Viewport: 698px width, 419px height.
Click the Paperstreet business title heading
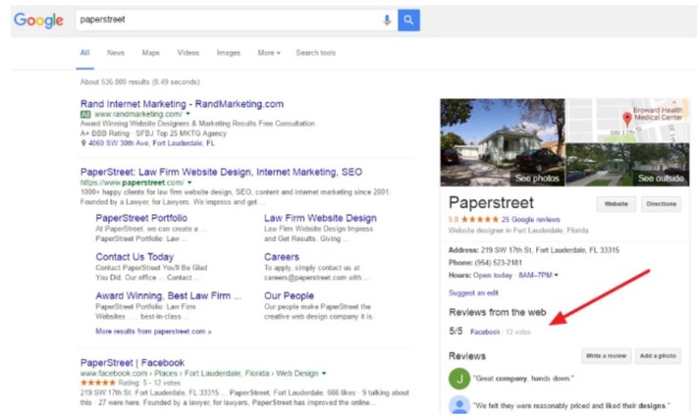click(x=491, y=203)
